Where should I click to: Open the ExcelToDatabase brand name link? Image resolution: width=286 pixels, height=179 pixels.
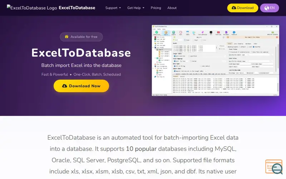[x=77, y=8]
